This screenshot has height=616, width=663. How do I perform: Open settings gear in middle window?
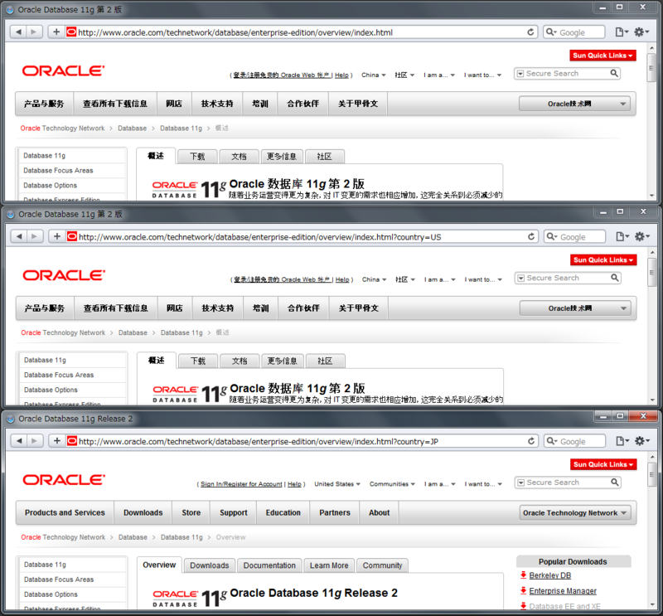point(642,236)
